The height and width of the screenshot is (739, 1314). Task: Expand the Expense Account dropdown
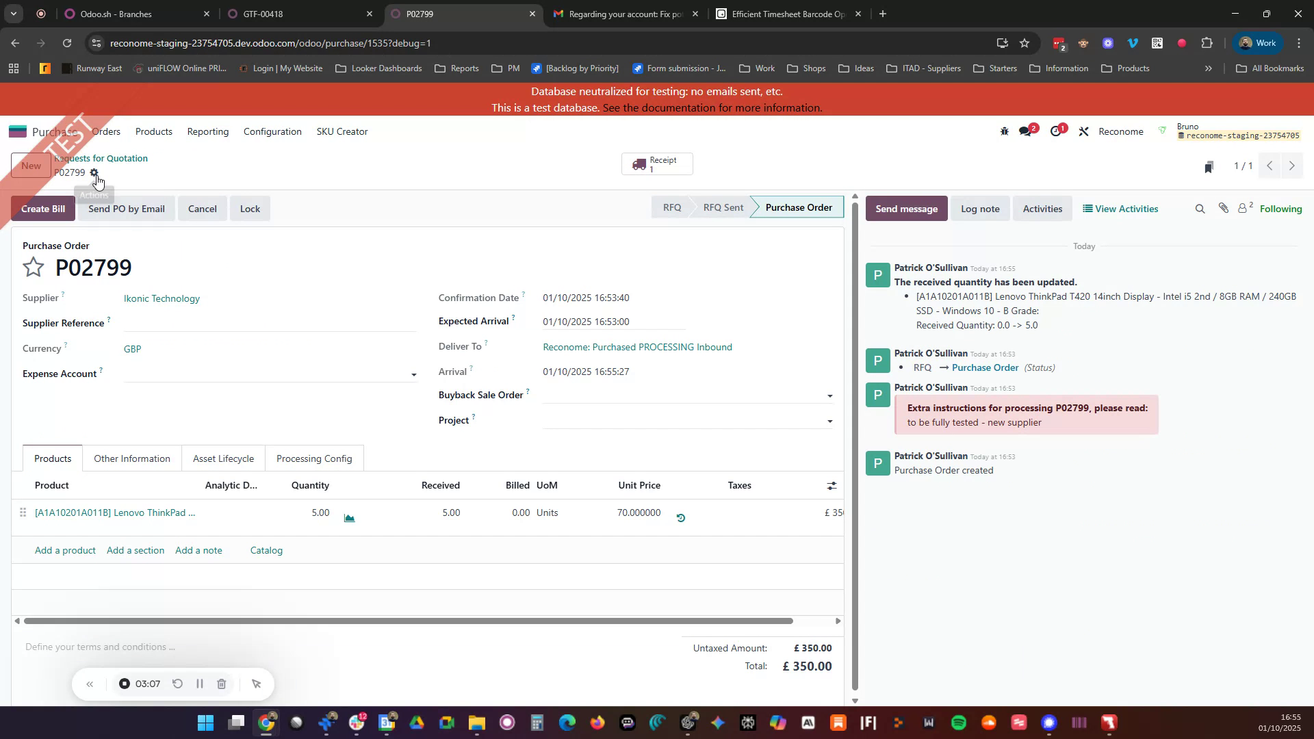413,374
